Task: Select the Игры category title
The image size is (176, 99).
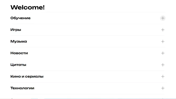Action: 16,30
